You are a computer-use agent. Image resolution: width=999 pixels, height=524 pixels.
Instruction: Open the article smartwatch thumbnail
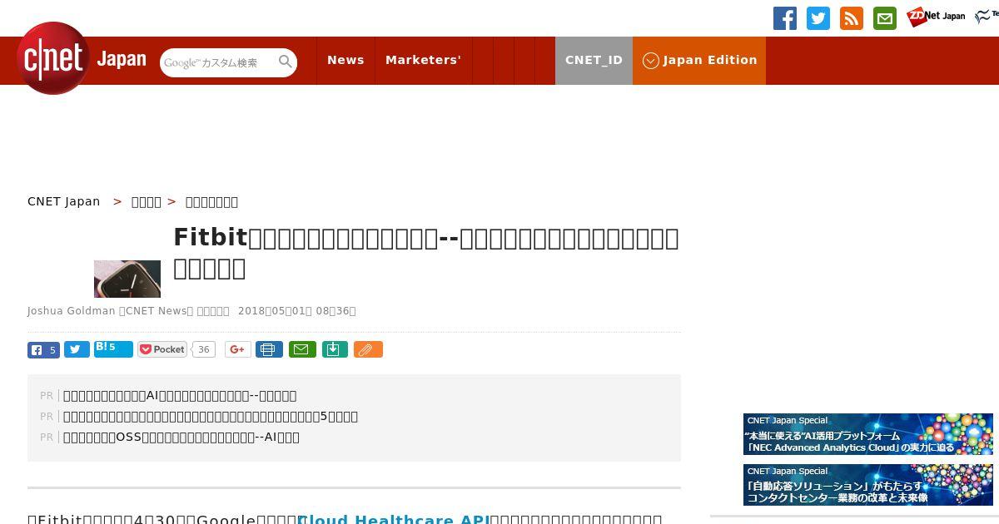[x=127, y=279]
